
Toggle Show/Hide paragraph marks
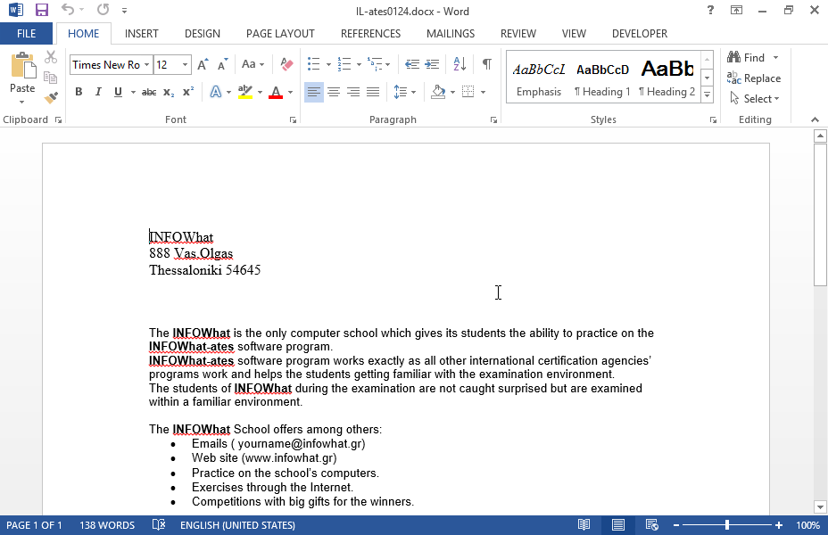(487, 64)
